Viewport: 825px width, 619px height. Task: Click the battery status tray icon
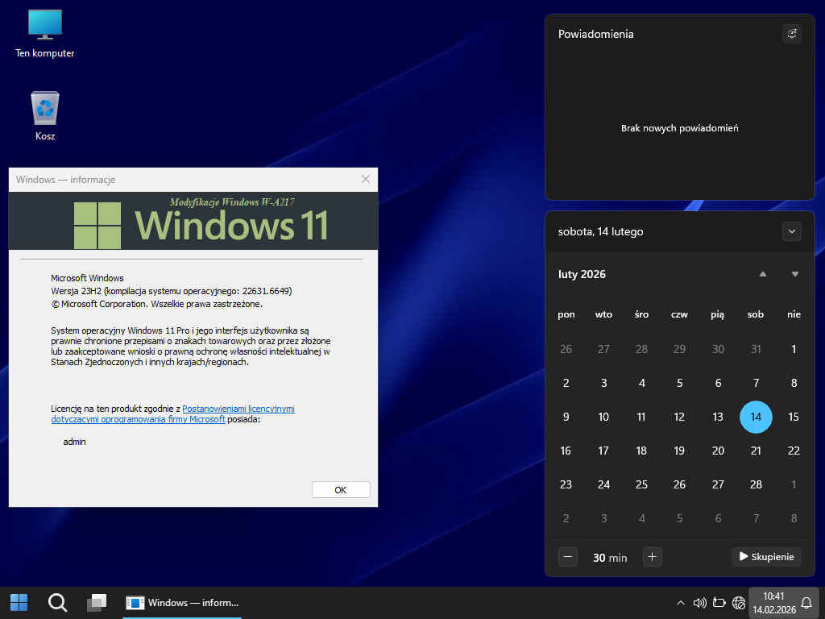tap(719, 602)
